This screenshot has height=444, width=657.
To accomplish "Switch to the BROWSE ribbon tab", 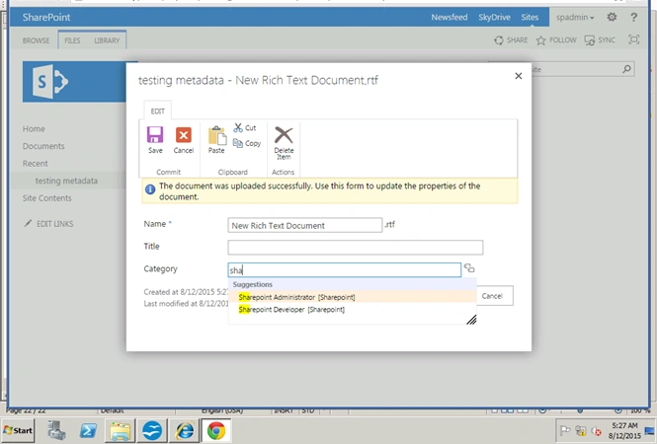I will pyautogui.click(x=36, y=40).
